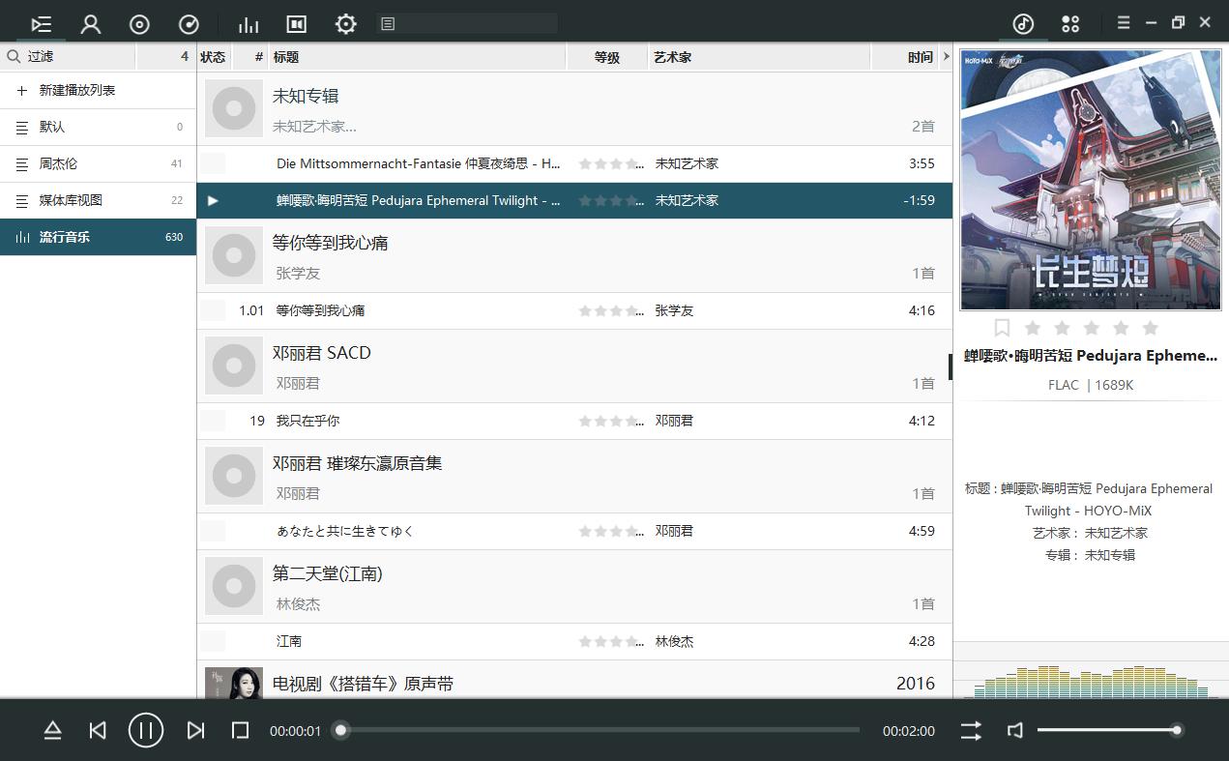Expand hidden columns arrow beside 时间 header
Image resolution: width=1229 pixels, height=761 pixels.
point(946,57)
